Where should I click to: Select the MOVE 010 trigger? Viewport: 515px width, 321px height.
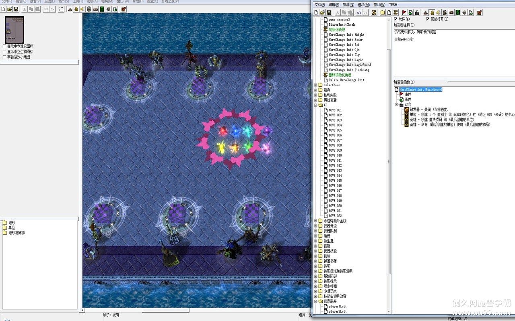pos(335,155)
